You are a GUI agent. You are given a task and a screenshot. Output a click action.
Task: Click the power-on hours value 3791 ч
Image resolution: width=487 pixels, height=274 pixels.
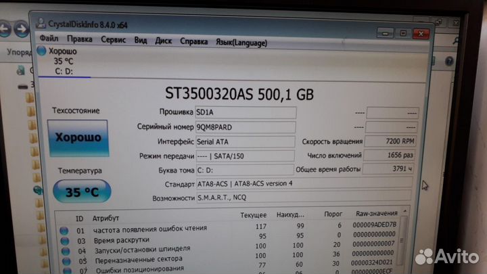pos(388,168)
